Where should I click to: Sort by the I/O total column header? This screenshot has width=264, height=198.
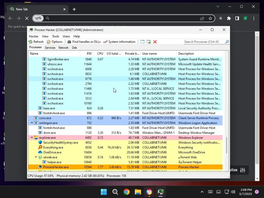[x=114, y=54]
